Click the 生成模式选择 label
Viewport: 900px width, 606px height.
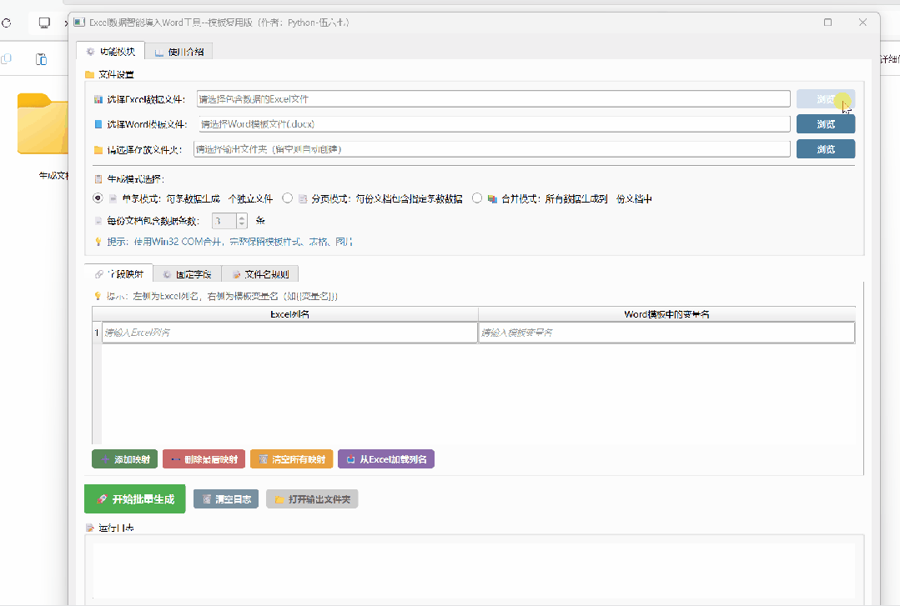tap(136, 179)
